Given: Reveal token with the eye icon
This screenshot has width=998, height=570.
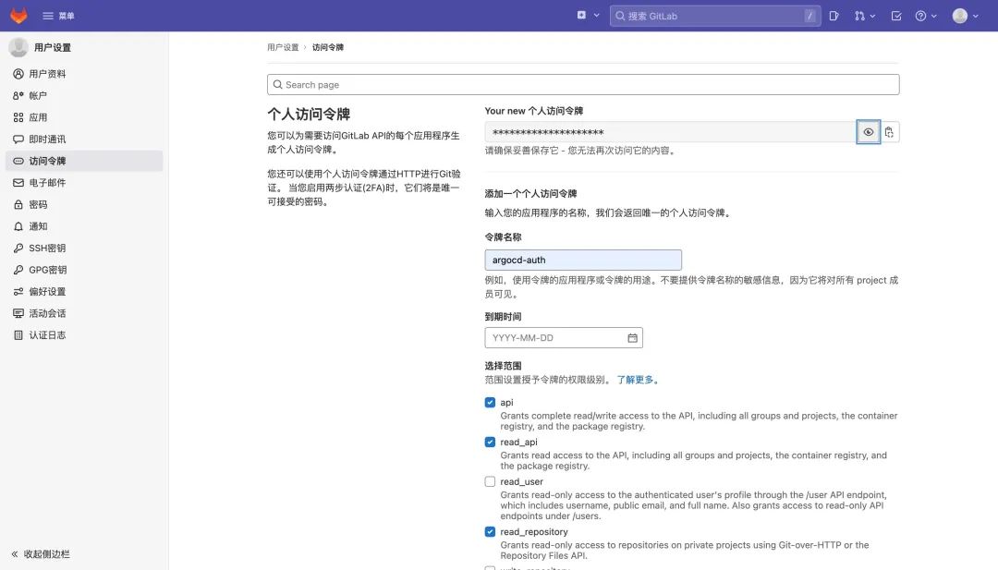Looking at the screenshot, I should point(868,132).
